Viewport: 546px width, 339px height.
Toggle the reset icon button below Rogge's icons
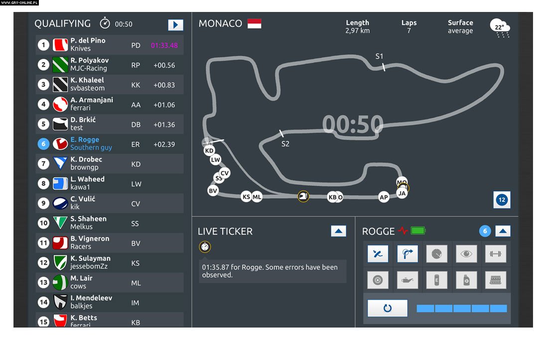[387, 308]
